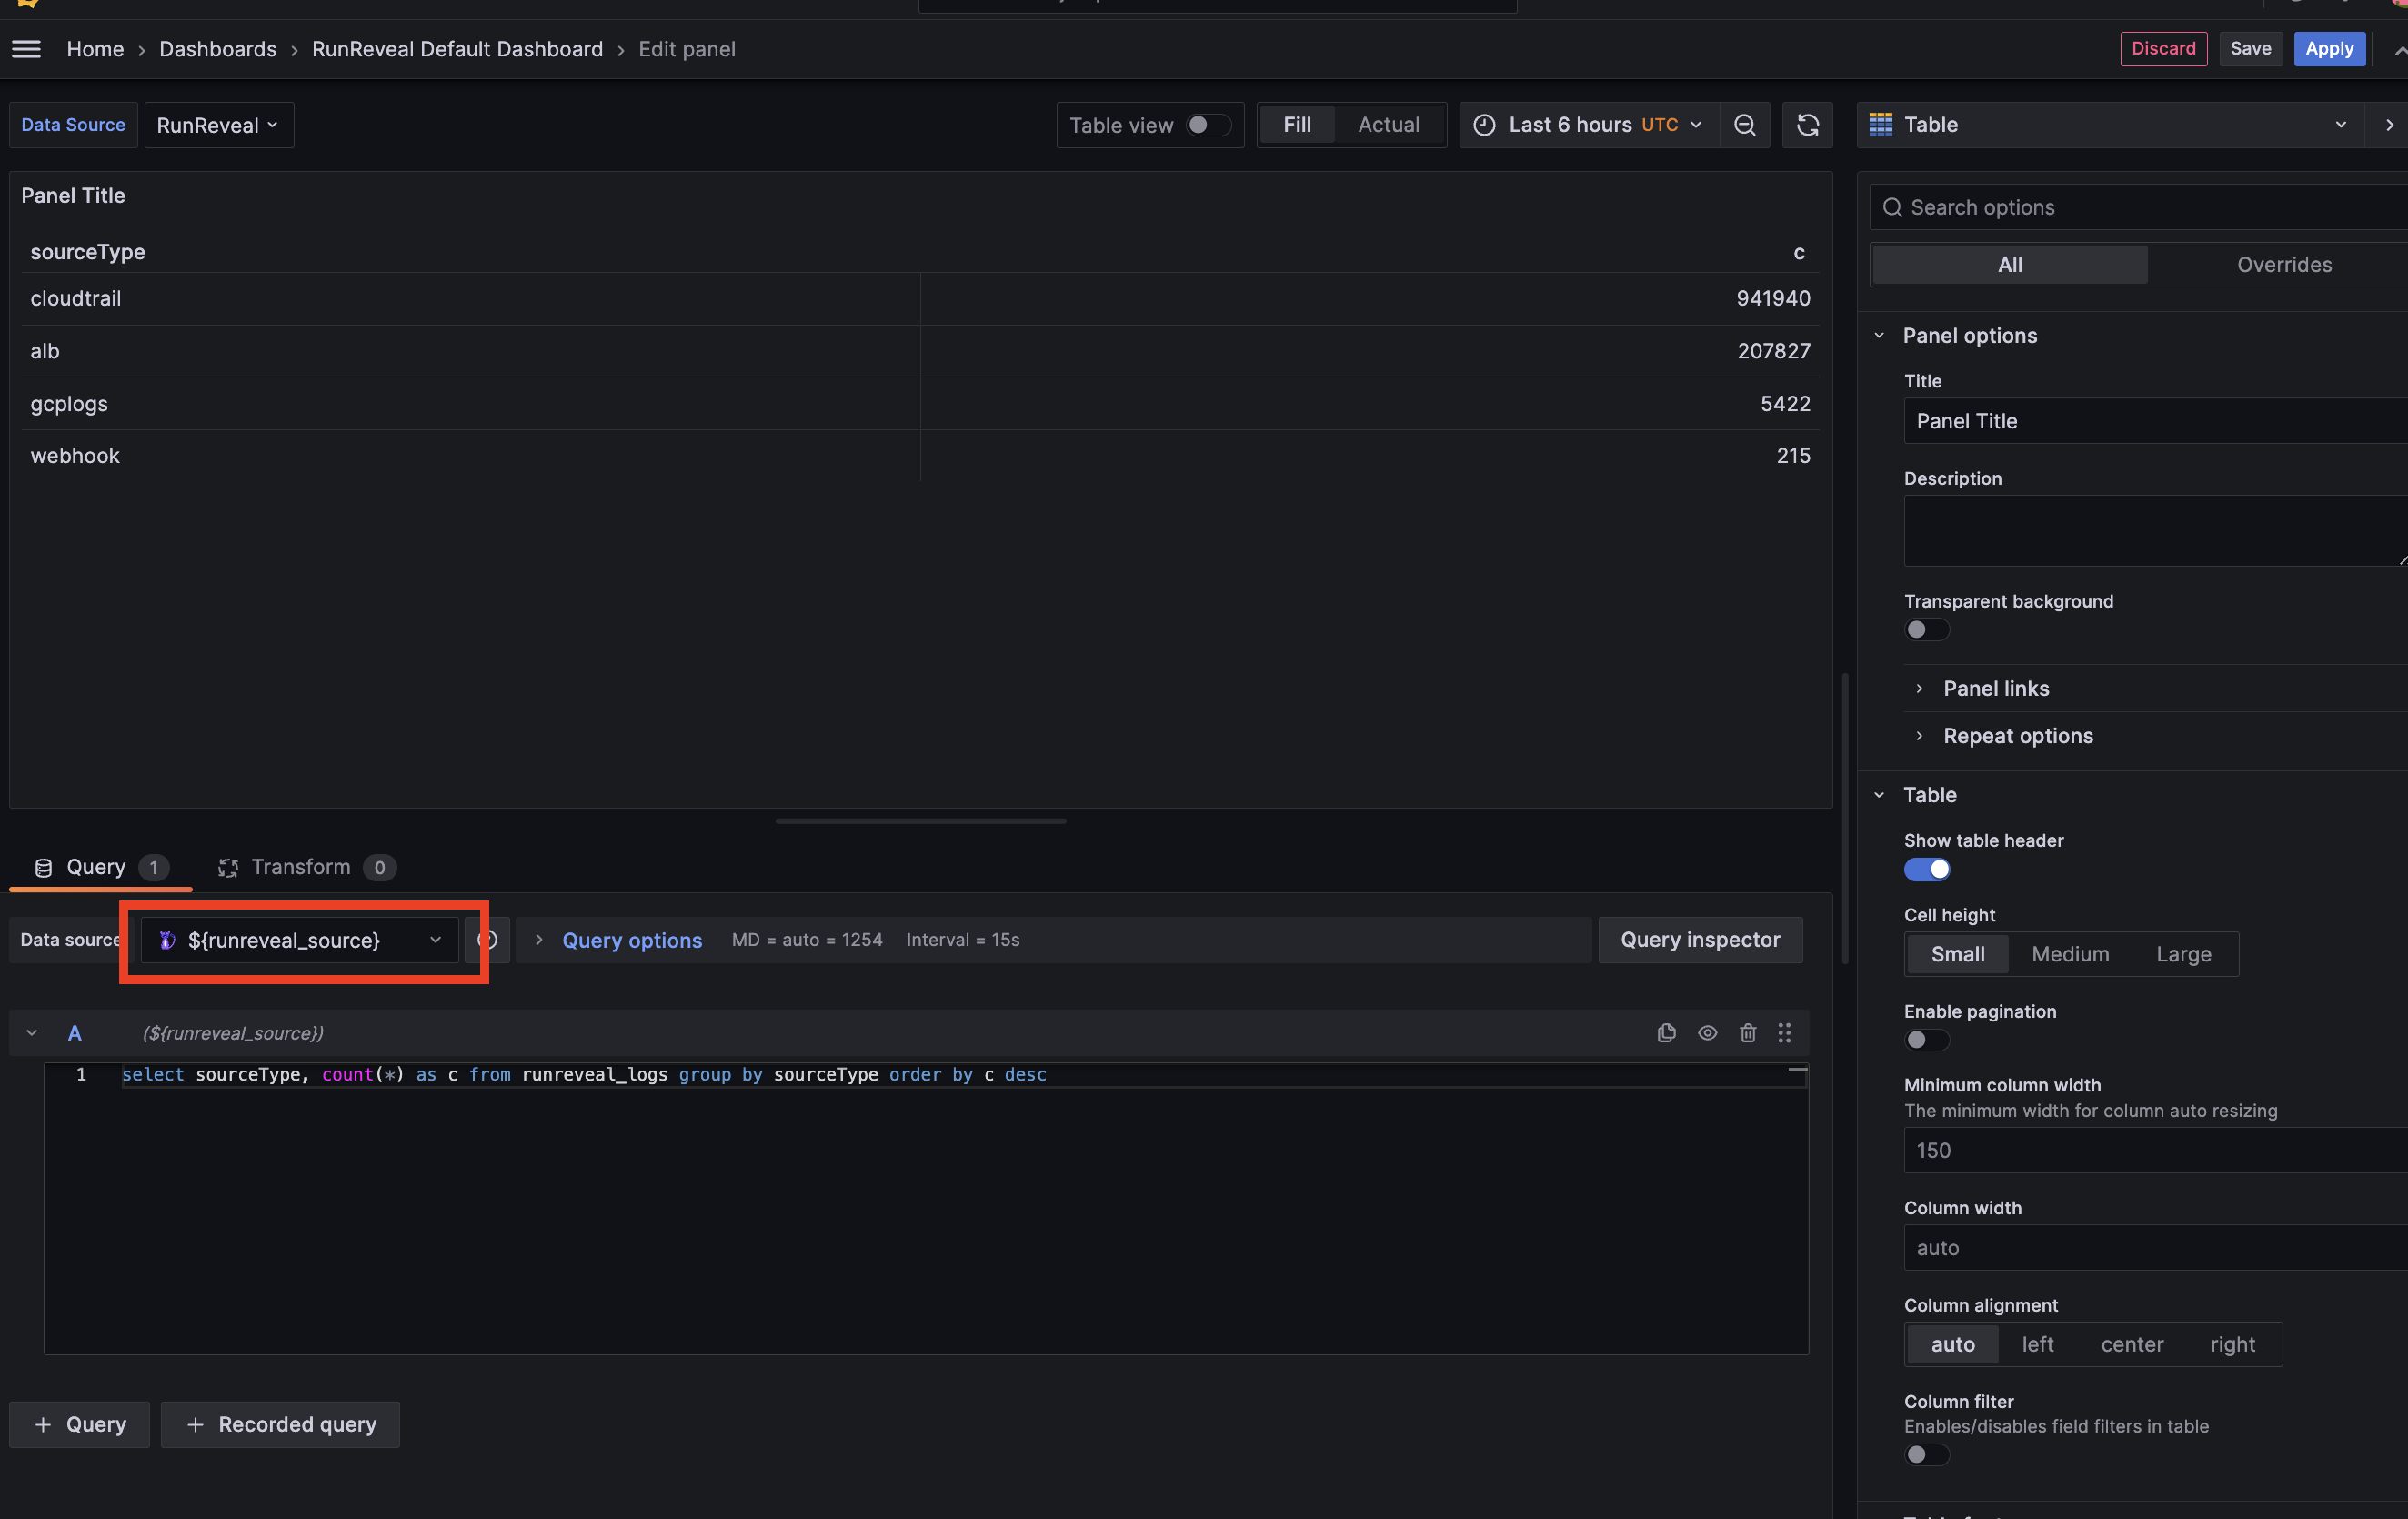Switch to the Transform tab
Viewport: 2408px width, 1519px height.
300,867
